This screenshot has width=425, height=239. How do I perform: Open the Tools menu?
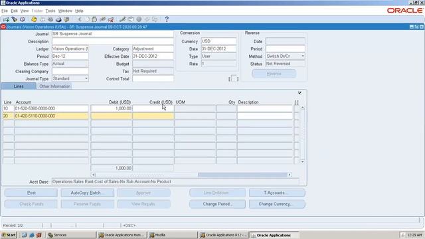pos(50,11)
